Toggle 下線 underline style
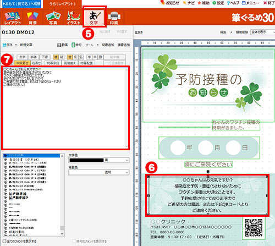This screenshot has height=246, width=275. 45,57
